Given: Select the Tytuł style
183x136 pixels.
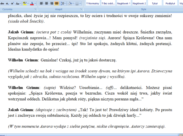Looking at the screenshot, I should click(x=155, y=3).
